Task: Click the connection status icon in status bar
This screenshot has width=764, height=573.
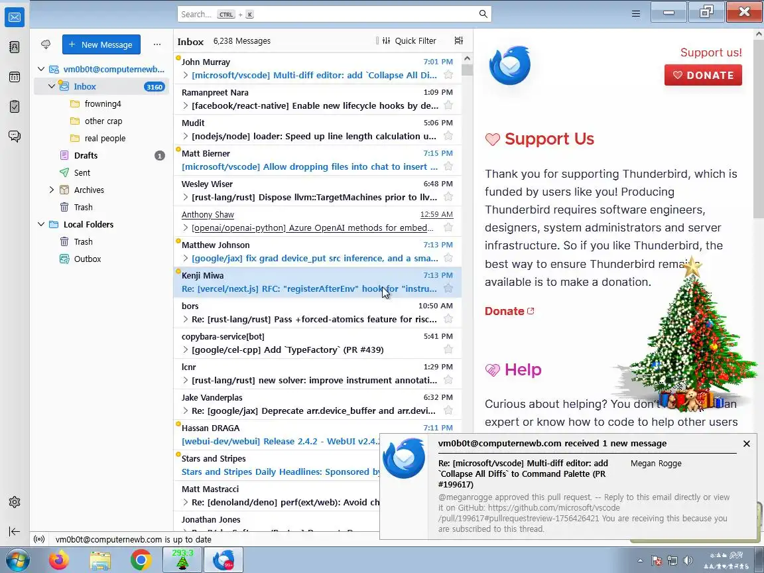Action: 40,539
